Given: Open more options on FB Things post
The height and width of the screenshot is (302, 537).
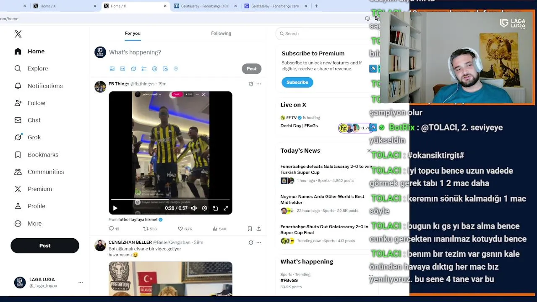Looking at the screenshot, I should (x=258, y=84).
